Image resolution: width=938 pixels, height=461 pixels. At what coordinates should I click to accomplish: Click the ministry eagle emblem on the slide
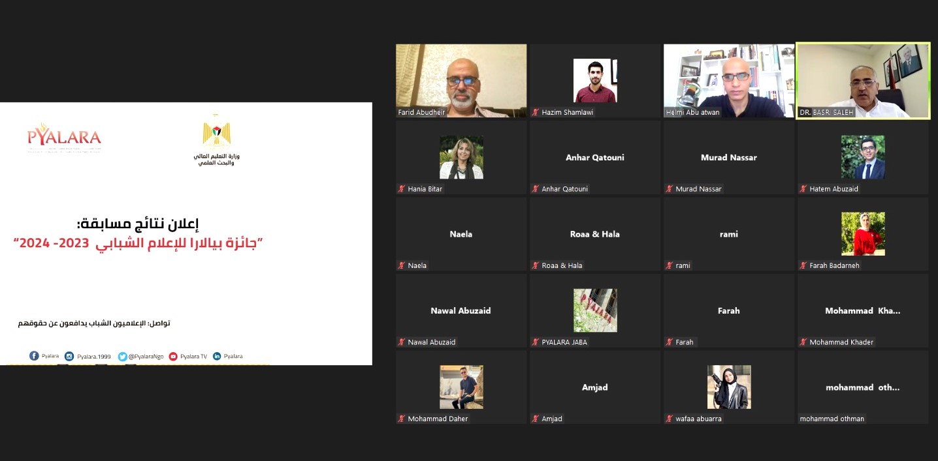[x=216, y=133]
